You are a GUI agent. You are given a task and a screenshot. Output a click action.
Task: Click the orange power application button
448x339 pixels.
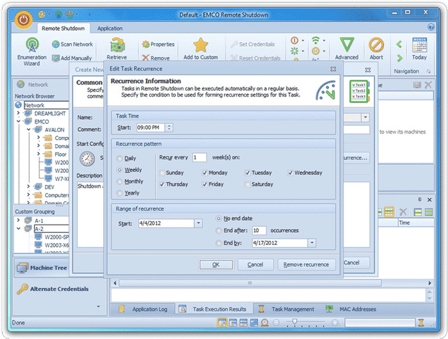click(x=24, y=20)
